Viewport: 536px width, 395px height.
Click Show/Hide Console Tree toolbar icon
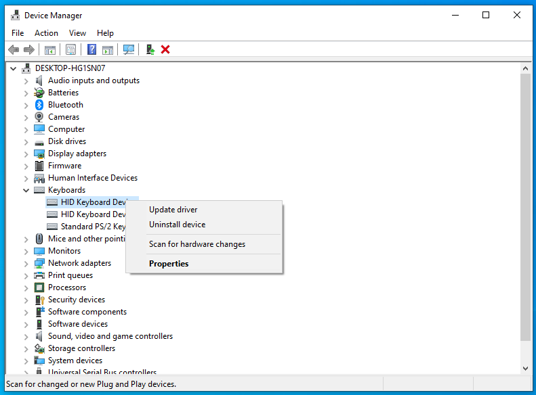pos(50,50)
